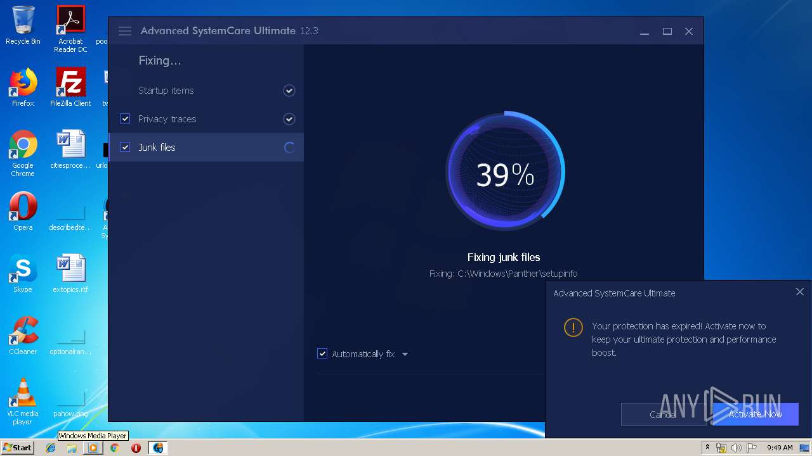Click the Fixing path C:\Windows\Panther\setupinfo text

[503, 274]
